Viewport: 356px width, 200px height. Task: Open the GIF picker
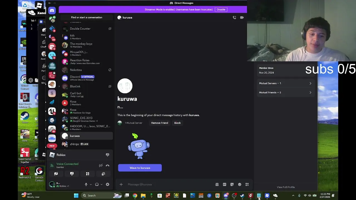click(x=224, y=184)
